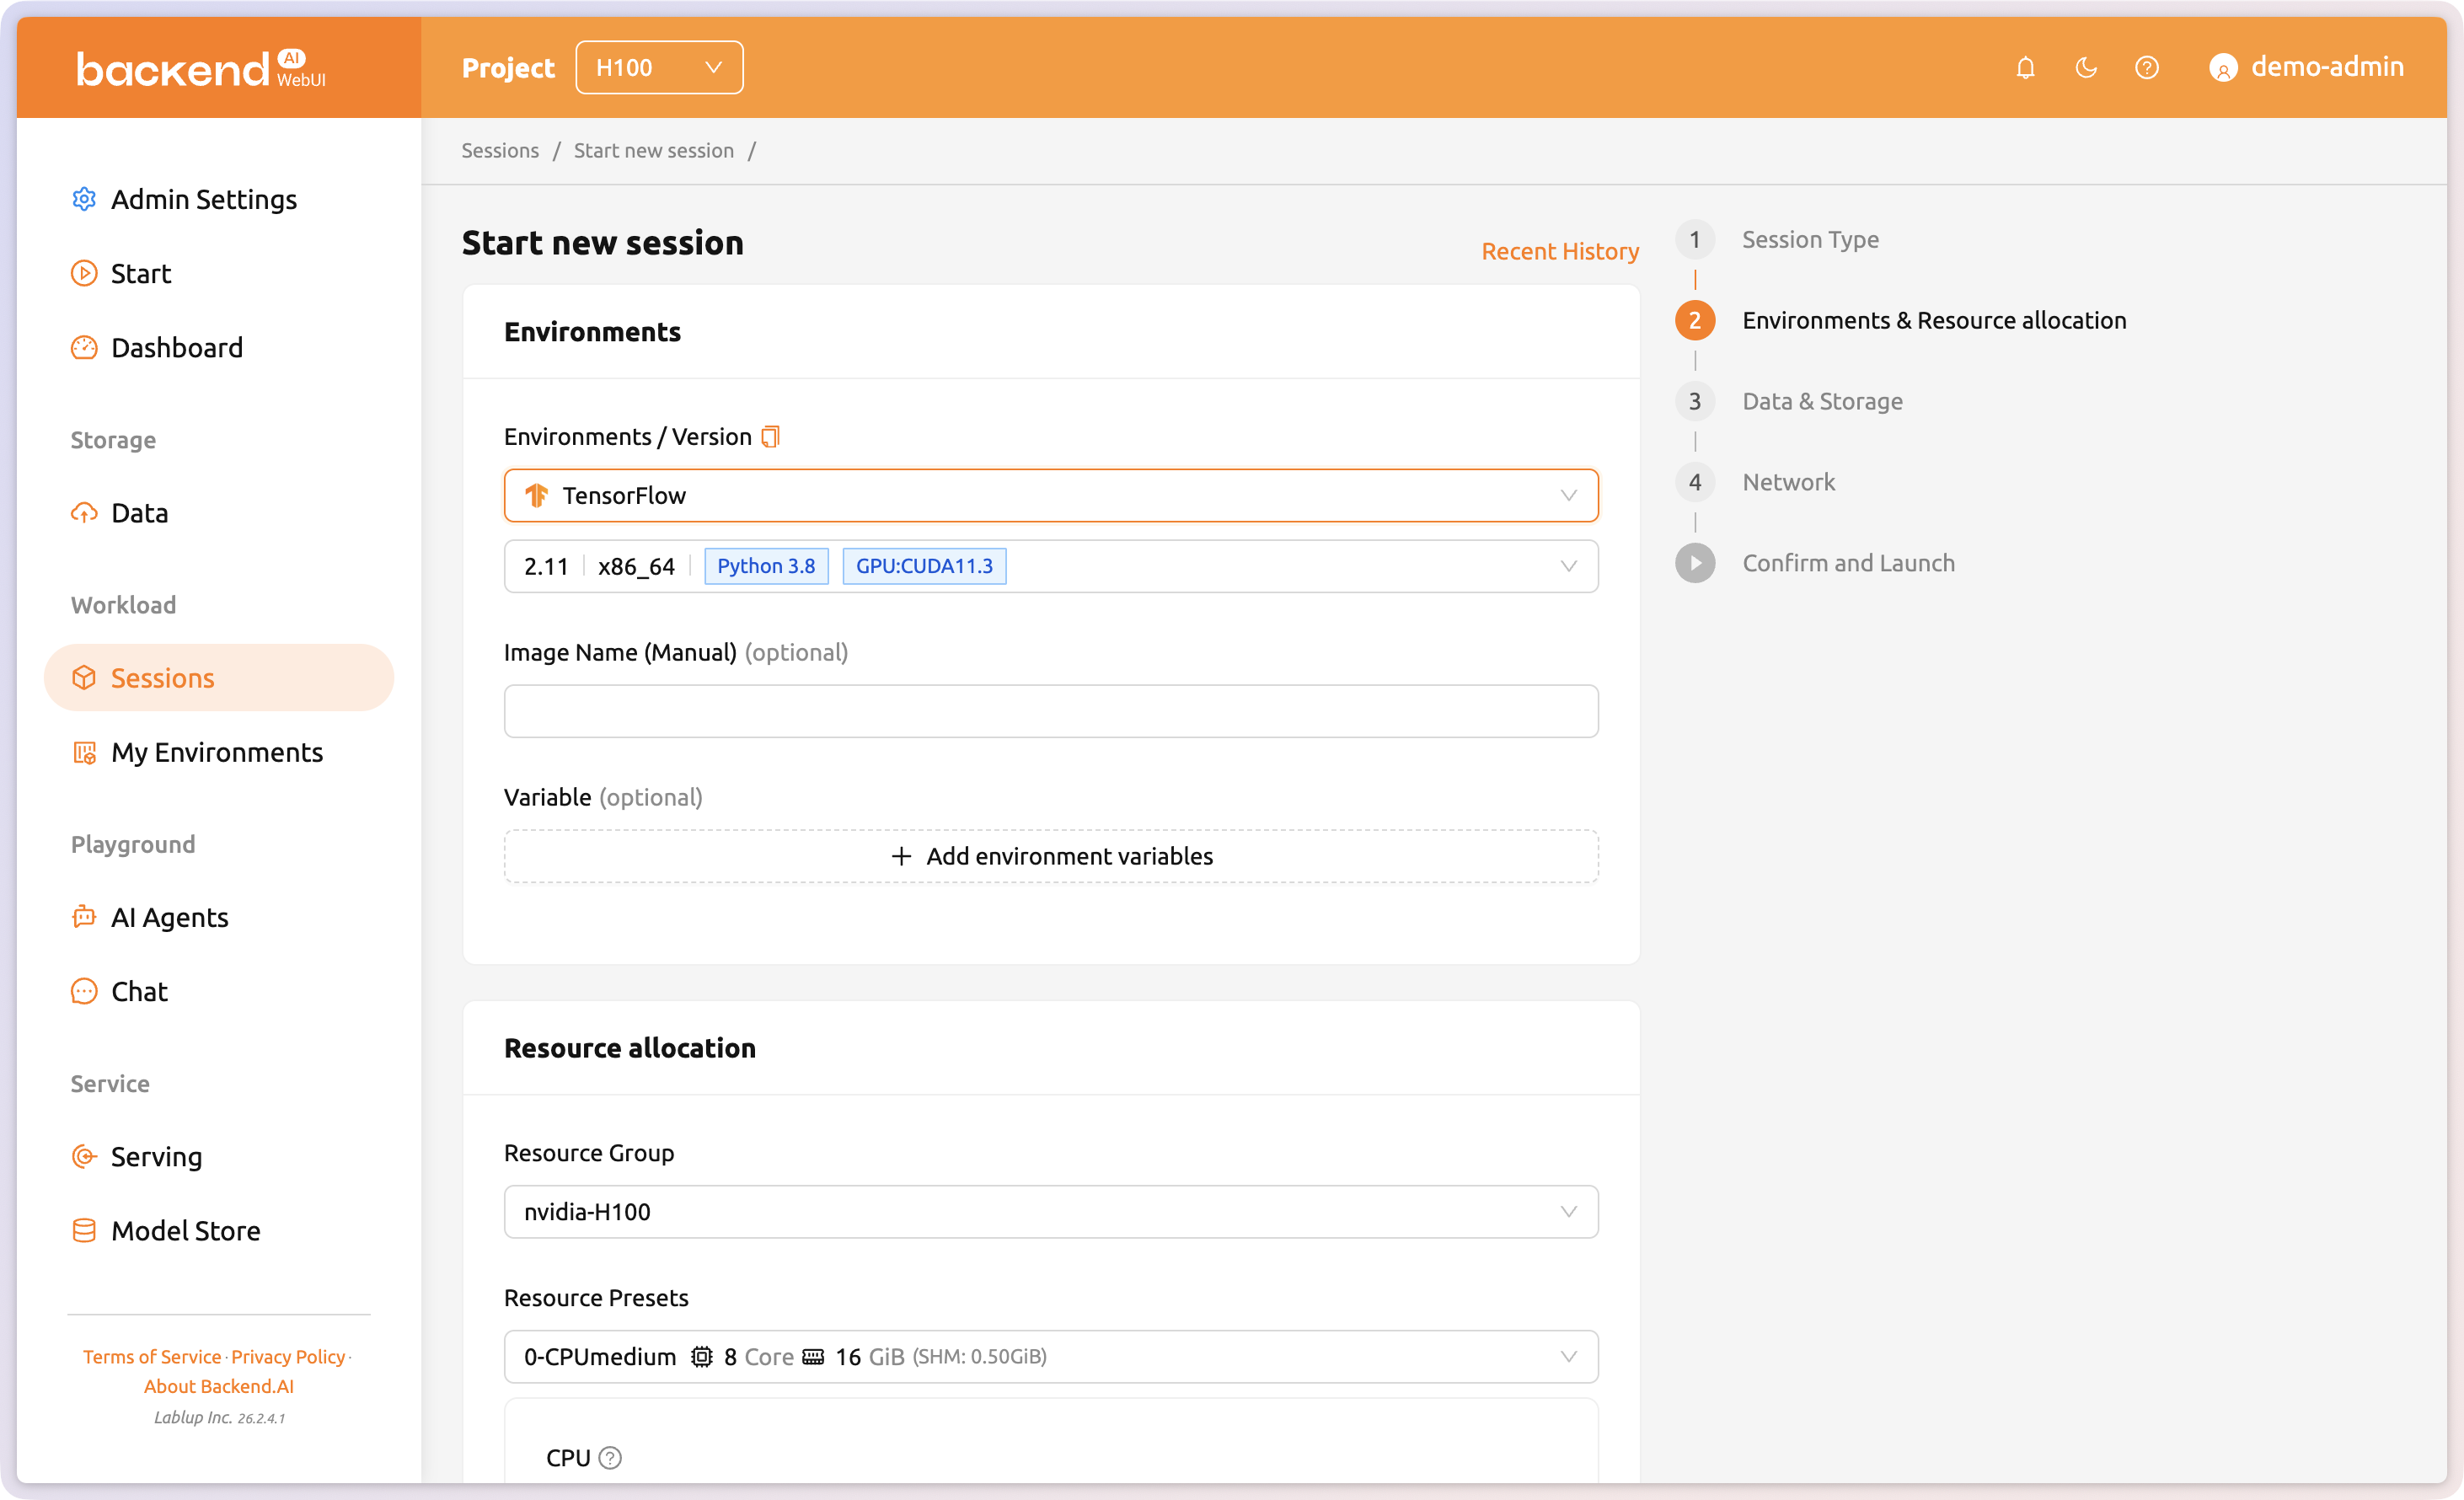Expand the TensorFlow environment dropdown
This screenshot has height=1500, width=2464.
(x=1050, y=495)
